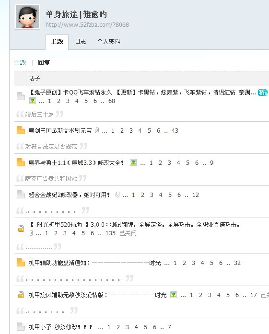Select the 回复 sub-filter

point(44,63)
